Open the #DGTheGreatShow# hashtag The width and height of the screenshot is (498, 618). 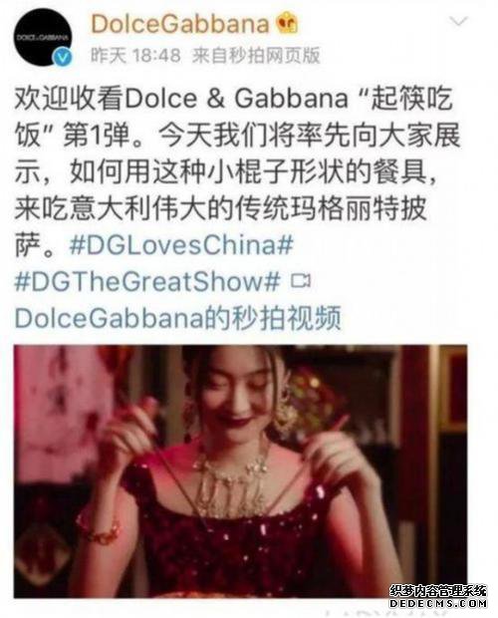147,281
